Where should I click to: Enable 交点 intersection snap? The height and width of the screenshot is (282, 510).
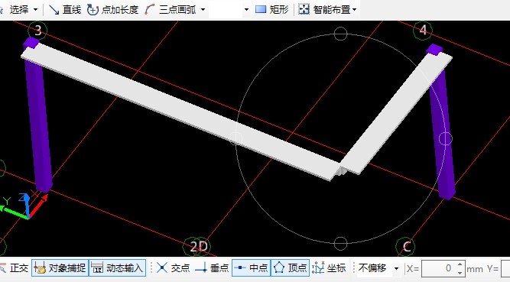pyautogui.click(x=173, y=268)
